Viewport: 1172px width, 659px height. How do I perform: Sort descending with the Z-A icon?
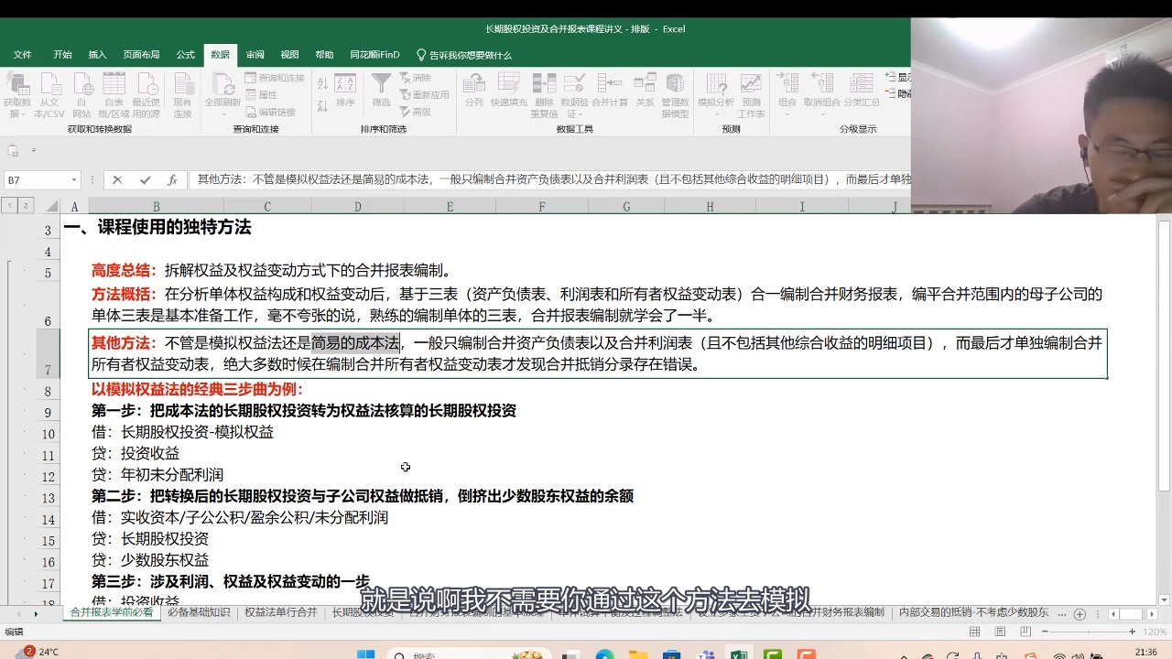pos(322,107)
